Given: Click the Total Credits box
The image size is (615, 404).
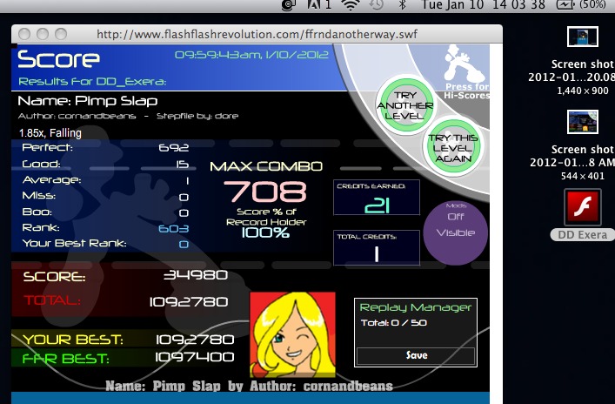Looking at the screenshot, I should (377, 248).
